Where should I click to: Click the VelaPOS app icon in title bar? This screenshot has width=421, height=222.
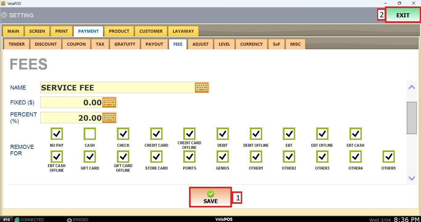pyautogui.click(x=3, y=3)
